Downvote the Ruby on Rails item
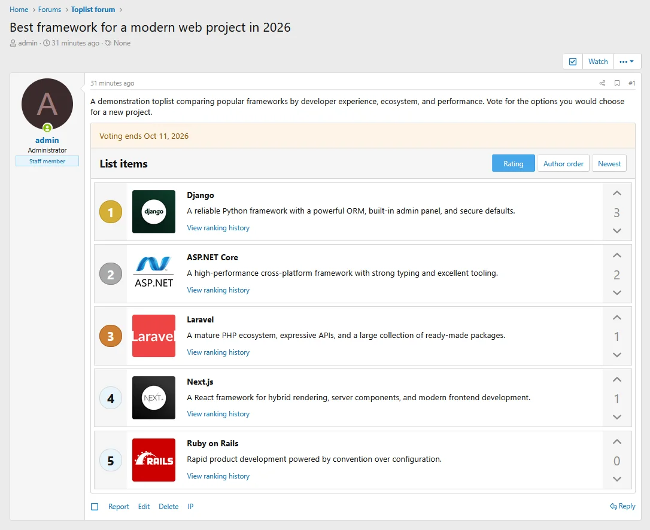 (x=617, y=479)
